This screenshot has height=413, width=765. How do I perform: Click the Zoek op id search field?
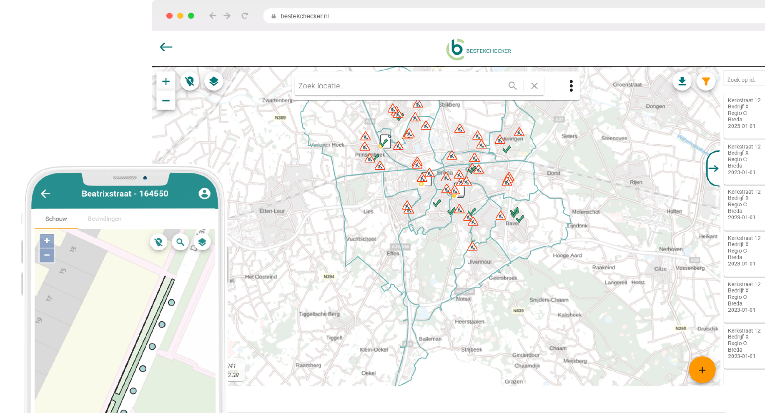pos(744,80)
